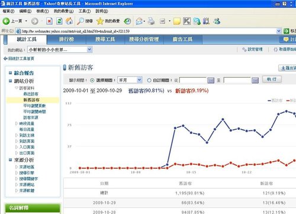Click the page icon in address bar
The image size is (296, 214).
(x=18, y=31)
